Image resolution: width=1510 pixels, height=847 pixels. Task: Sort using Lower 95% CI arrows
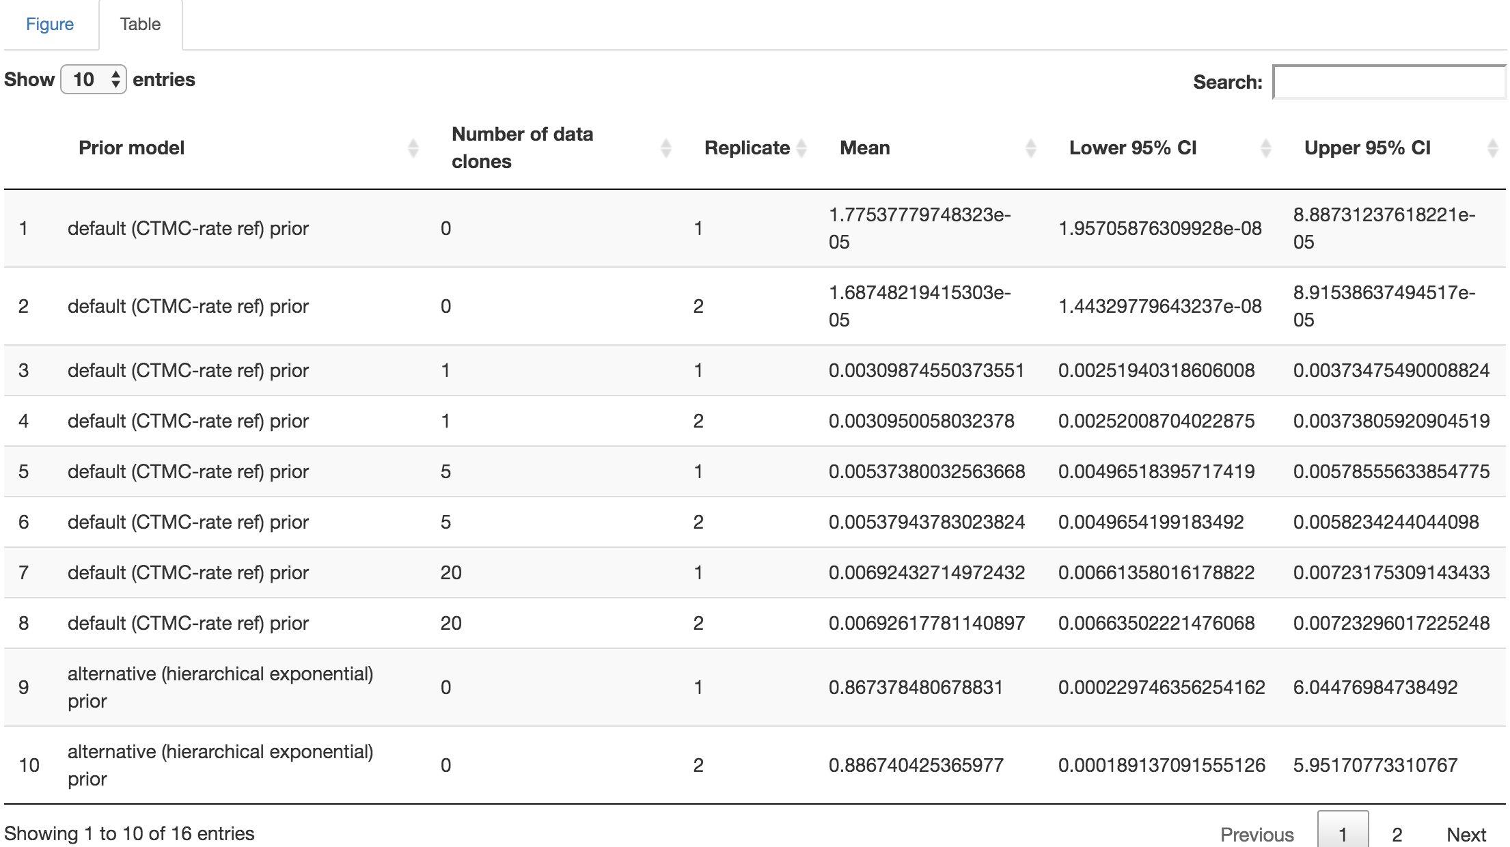coord(1265,148)
